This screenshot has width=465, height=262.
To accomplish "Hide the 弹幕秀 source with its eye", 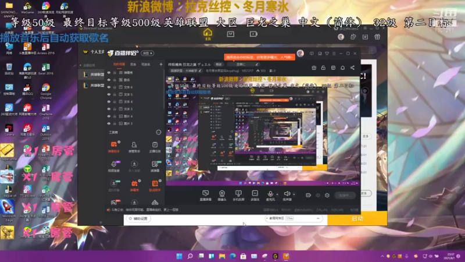I will tap(109, 72).
